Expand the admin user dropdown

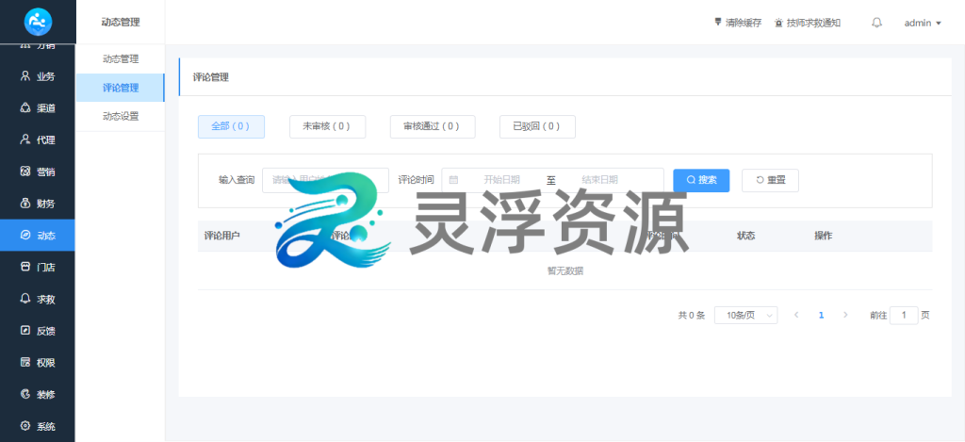(x=923, y=23)
